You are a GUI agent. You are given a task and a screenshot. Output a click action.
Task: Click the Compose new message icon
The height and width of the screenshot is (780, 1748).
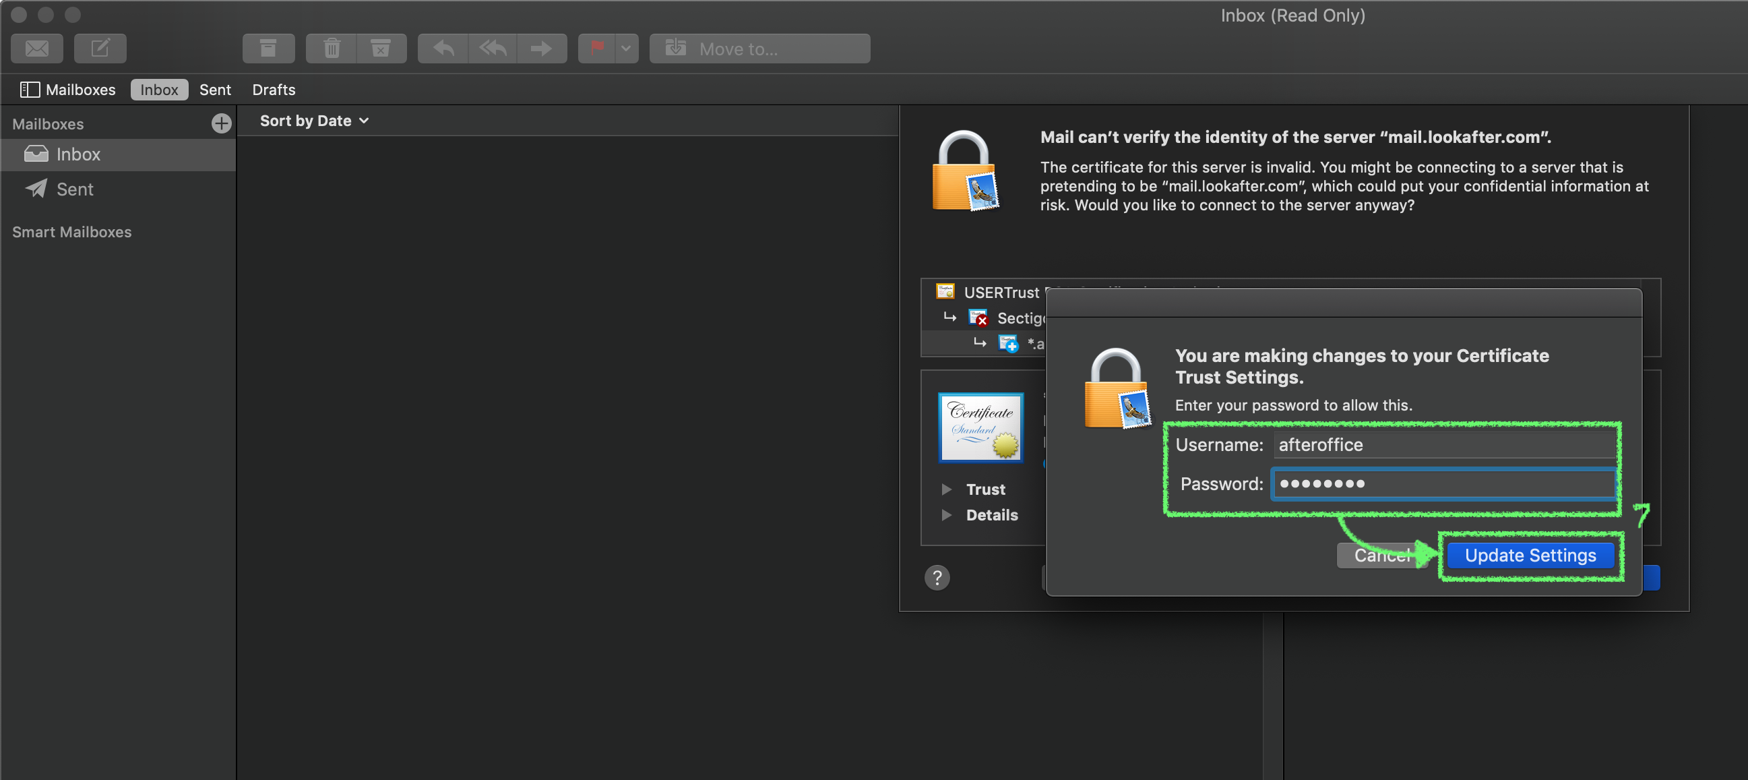(100, 48)
